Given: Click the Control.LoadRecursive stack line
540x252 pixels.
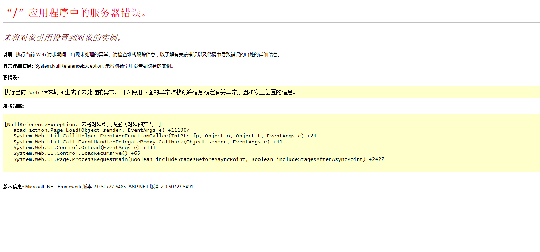Looking at the screenshot, I should pos(77,153).
